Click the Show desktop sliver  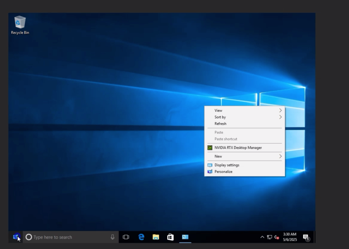click(314, 237)
